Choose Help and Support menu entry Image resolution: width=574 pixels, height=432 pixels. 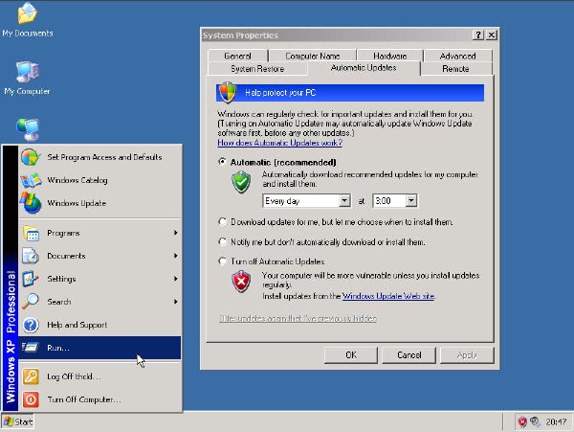pos(99,325)
